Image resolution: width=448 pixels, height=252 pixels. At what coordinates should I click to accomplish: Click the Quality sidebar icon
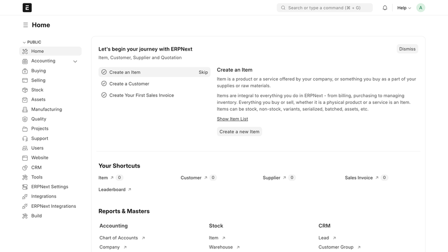pos(25,119)
